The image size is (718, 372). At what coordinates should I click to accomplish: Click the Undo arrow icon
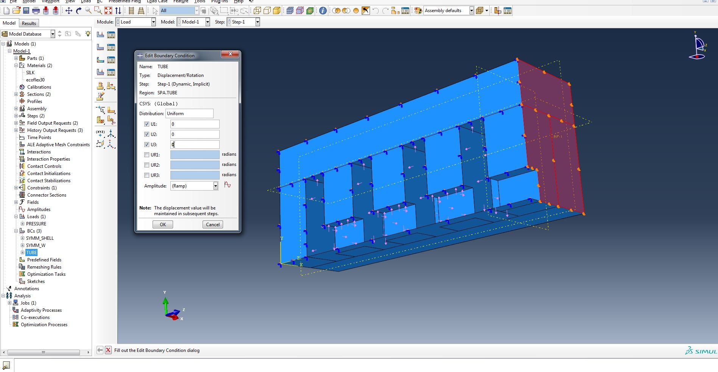[x=376, y=11]
